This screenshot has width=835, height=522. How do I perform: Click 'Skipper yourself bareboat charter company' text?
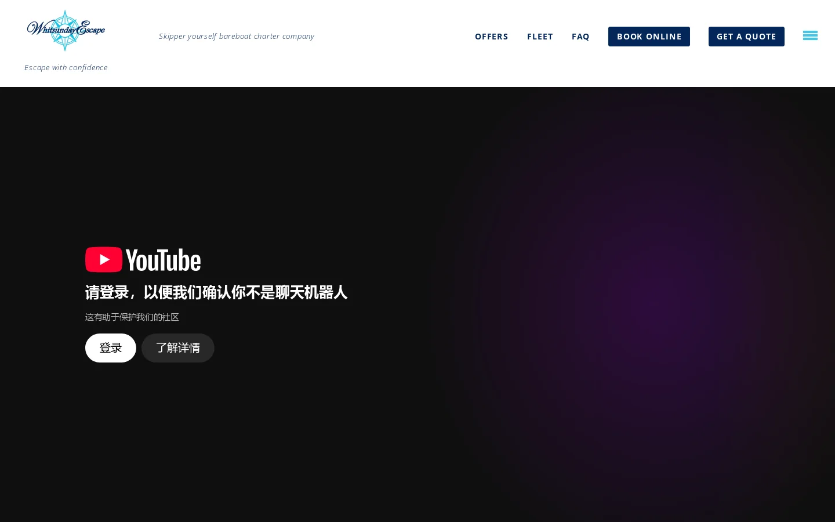237,36
